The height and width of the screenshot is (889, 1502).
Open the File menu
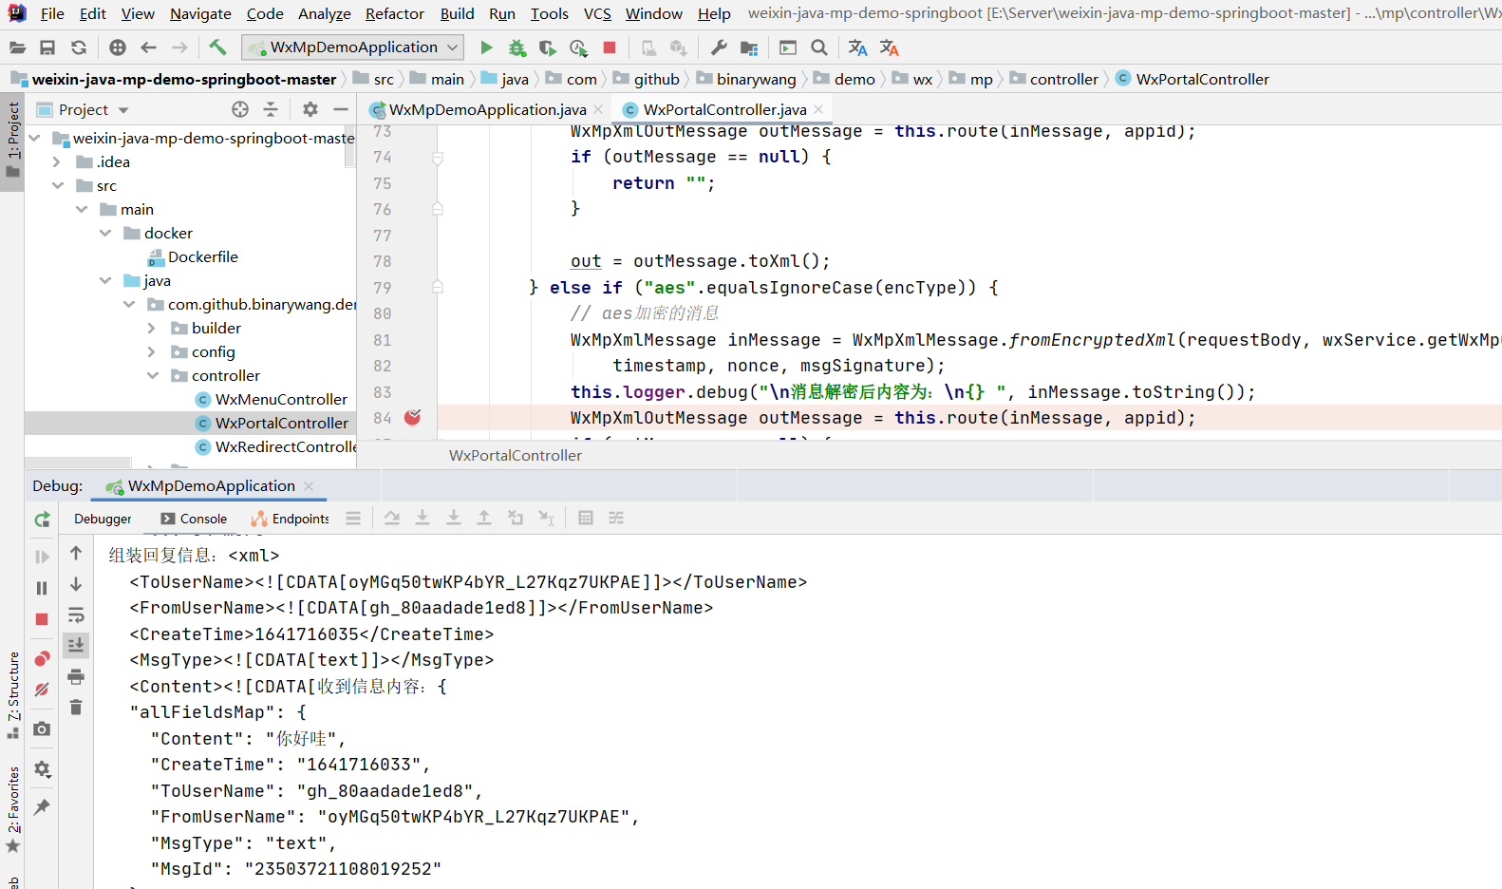(52, 13)
